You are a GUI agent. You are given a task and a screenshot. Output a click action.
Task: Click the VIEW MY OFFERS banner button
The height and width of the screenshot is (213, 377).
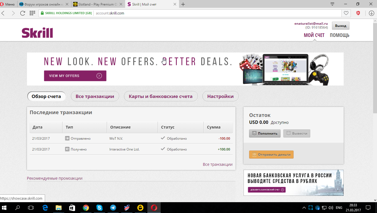coord(75,76)
